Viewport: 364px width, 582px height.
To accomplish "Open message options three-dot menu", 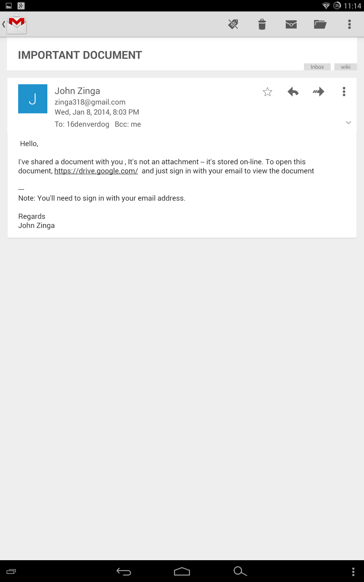I will click(344, 92).
